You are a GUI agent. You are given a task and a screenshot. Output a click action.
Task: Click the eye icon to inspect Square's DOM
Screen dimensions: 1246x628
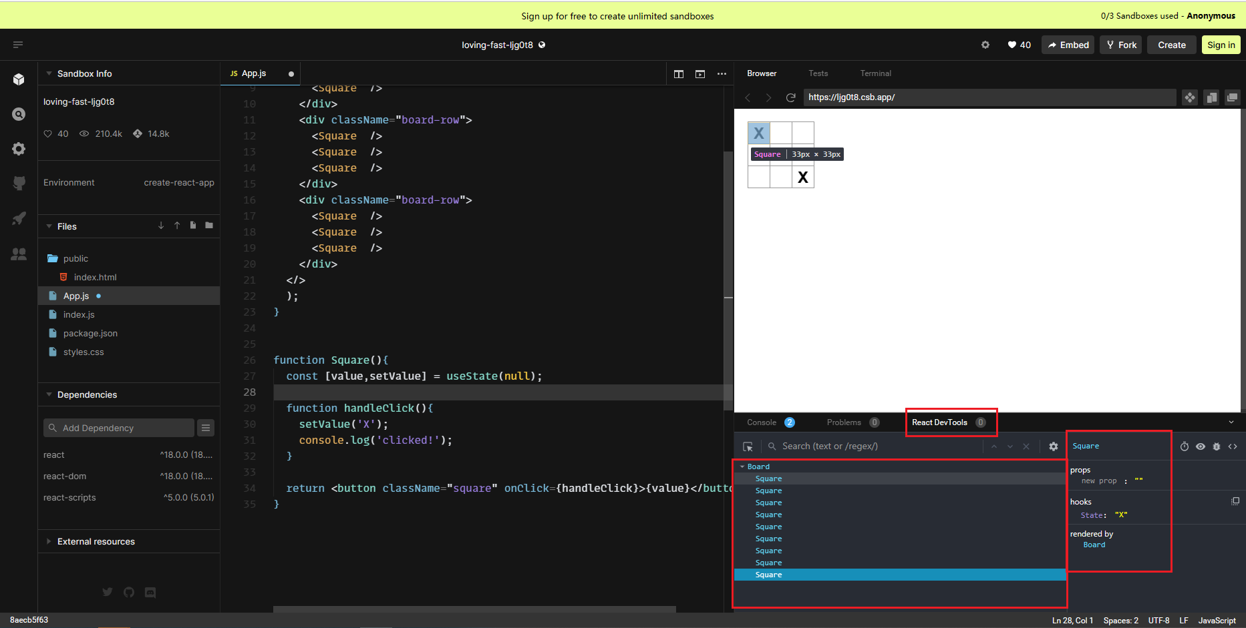[x=1201, y=446]
